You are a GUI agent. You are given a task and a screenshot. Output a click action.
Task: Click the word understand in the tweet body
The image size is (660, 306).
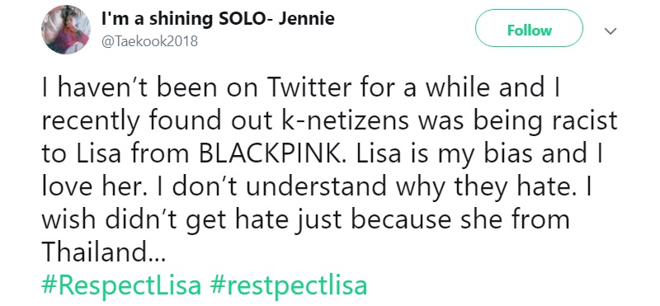pos(316,186)
